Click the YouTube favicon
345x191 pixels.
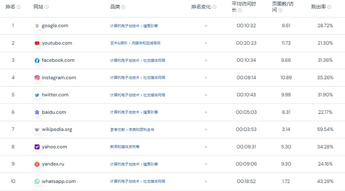(37, 43)
